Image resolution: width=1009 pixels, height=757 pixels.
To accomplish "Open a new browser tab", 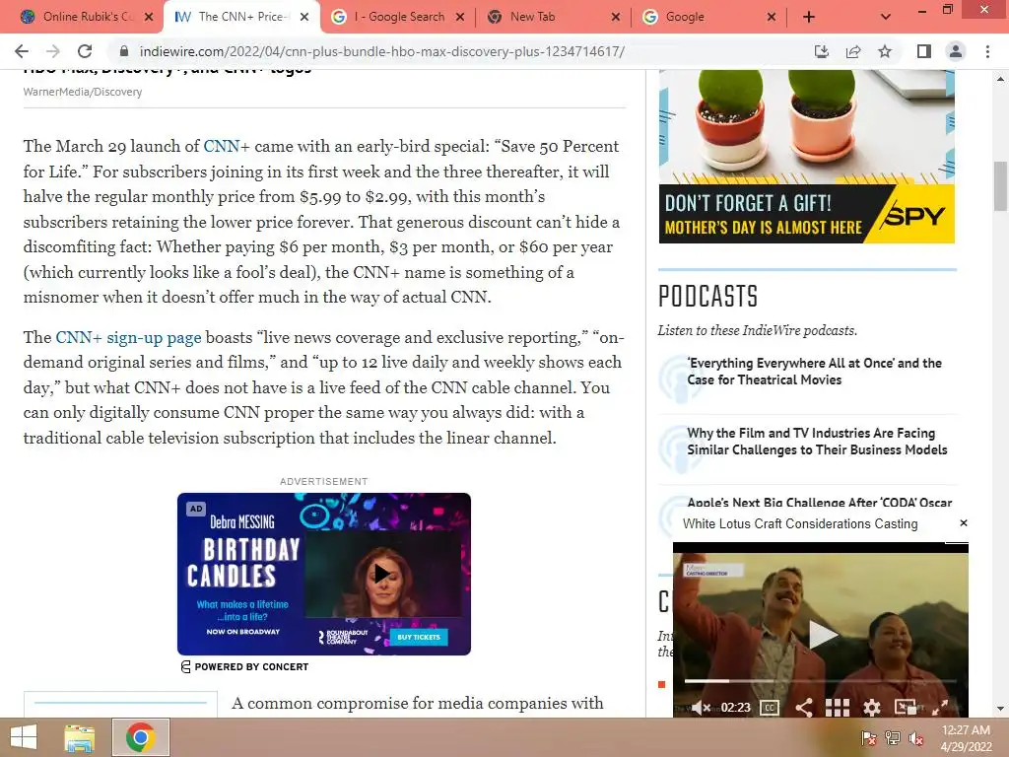I will [809, 17].
